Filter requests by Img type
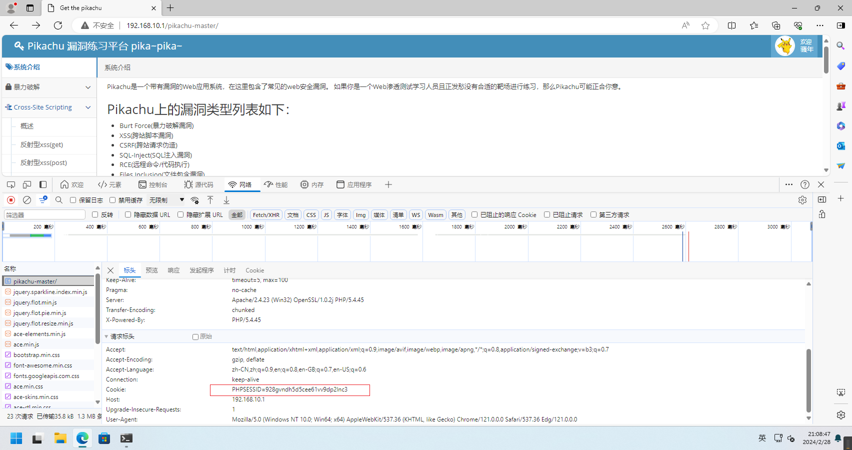 (x=360, y=215)
